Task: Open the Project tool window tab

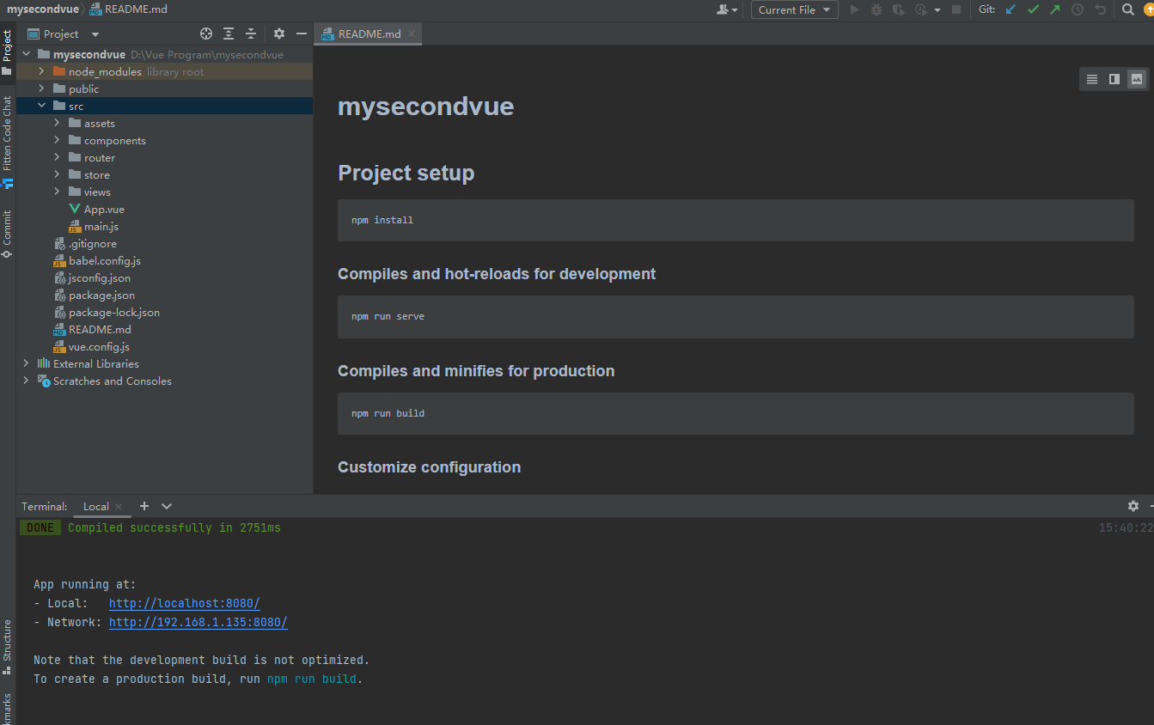Action: click(x=7, y=52)
